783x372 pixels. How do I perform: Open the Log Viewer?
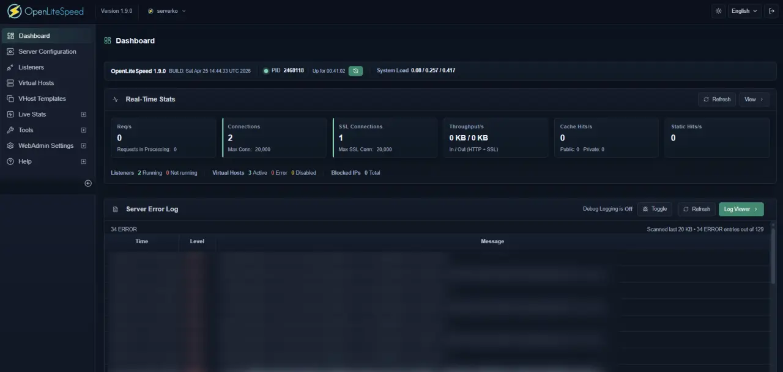point(741,209)
